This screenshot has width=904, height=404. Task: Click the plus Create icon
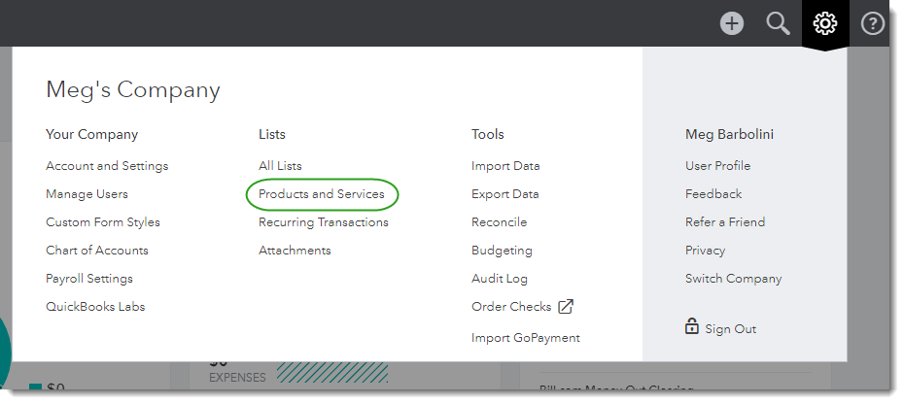click(x=732, y=23)
